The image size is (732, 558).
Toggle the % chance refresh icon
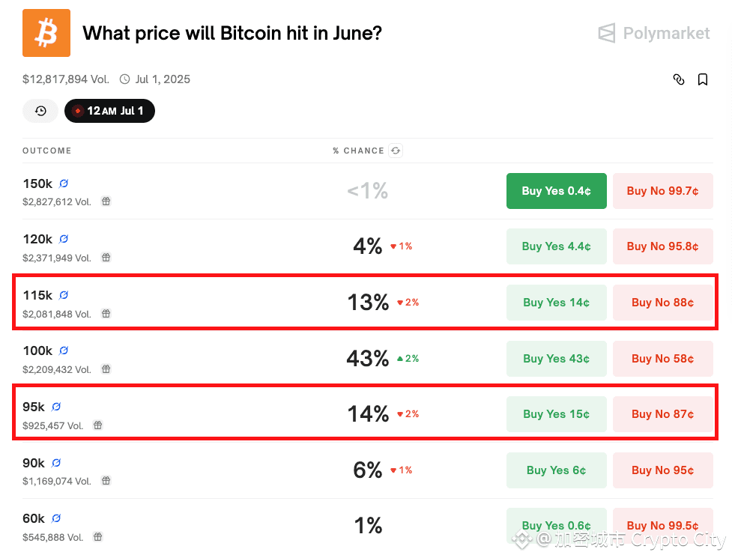(396, 151)
